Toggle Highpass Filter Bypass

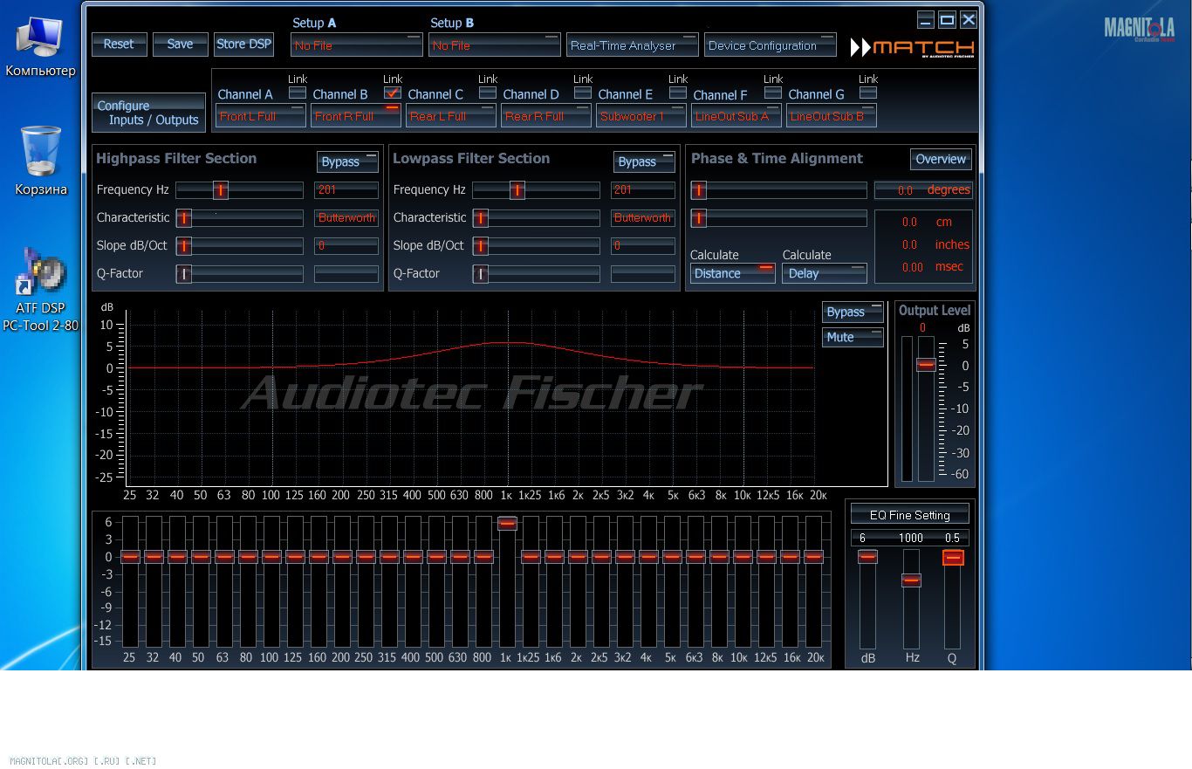click(x=347, y=161)
